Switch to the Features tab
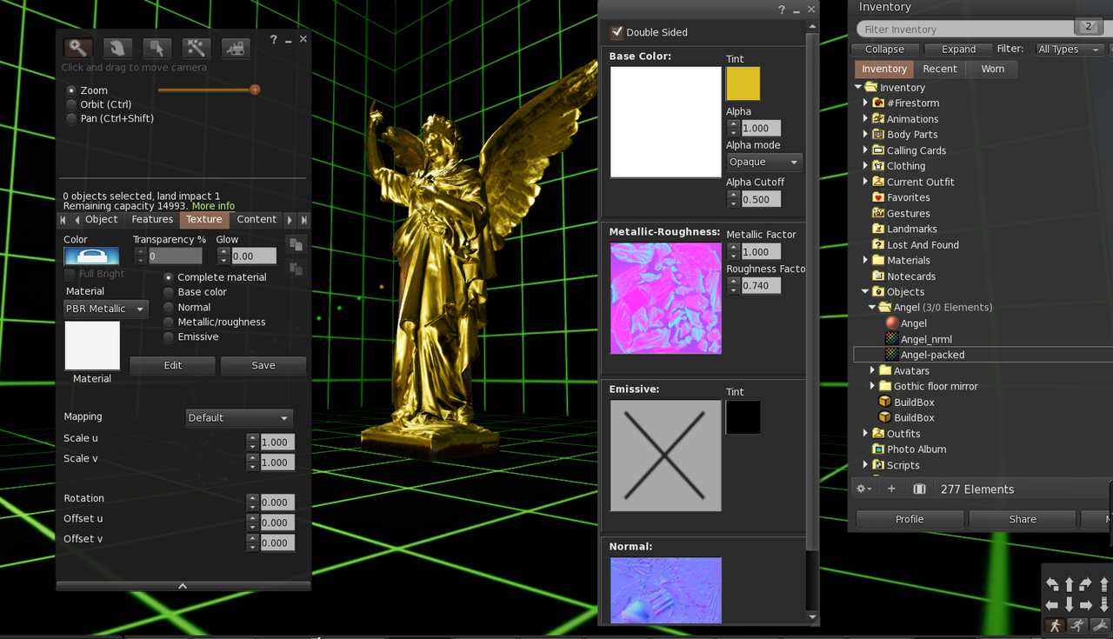The height and width of the screenshot is (639, 1113). click(x=152, y=220)
